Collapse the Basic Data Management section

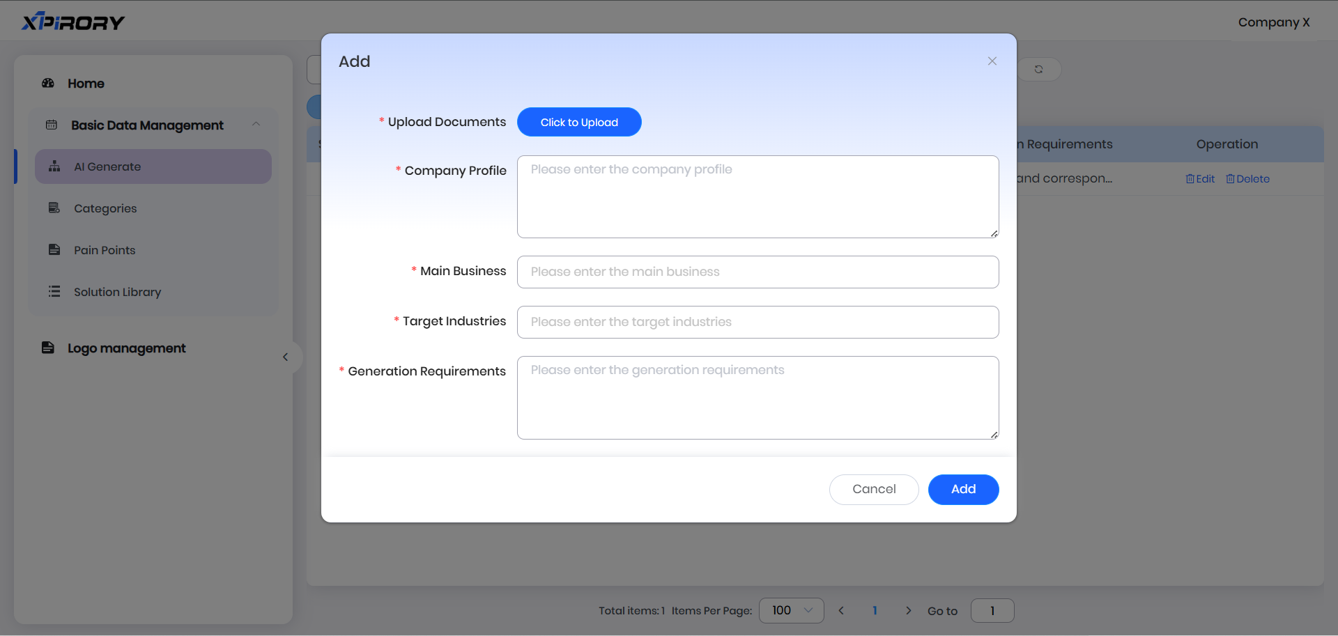click(x=256, y=125)
